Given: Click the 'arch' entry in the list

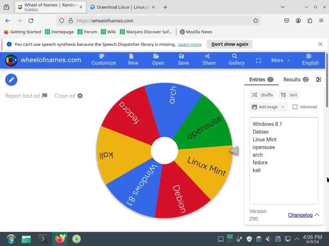Looking at the screenshot, I should tap(258, 155).
